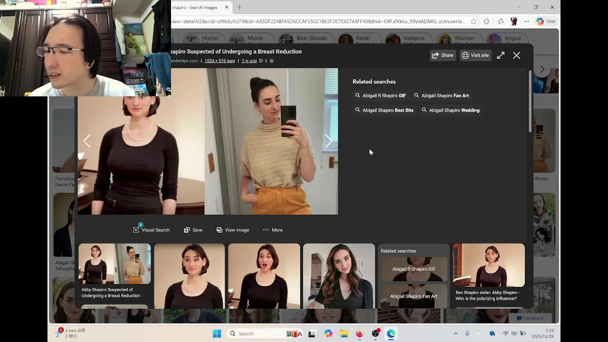Open browser Settings and more menu
The height and width of the screenshot is (342, 608).
click(x=526, y=21)
